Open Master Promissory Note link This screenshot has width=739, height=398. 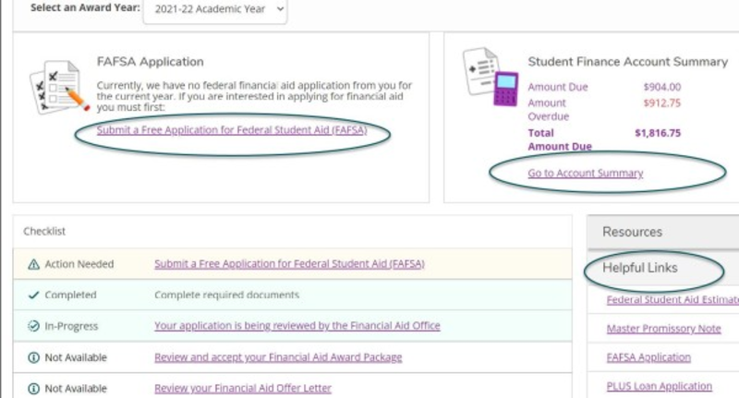tap(663, 329)
